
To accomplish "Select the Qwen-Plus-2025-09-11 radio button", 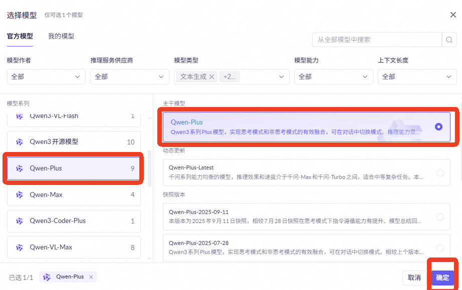I will [440, 217].
